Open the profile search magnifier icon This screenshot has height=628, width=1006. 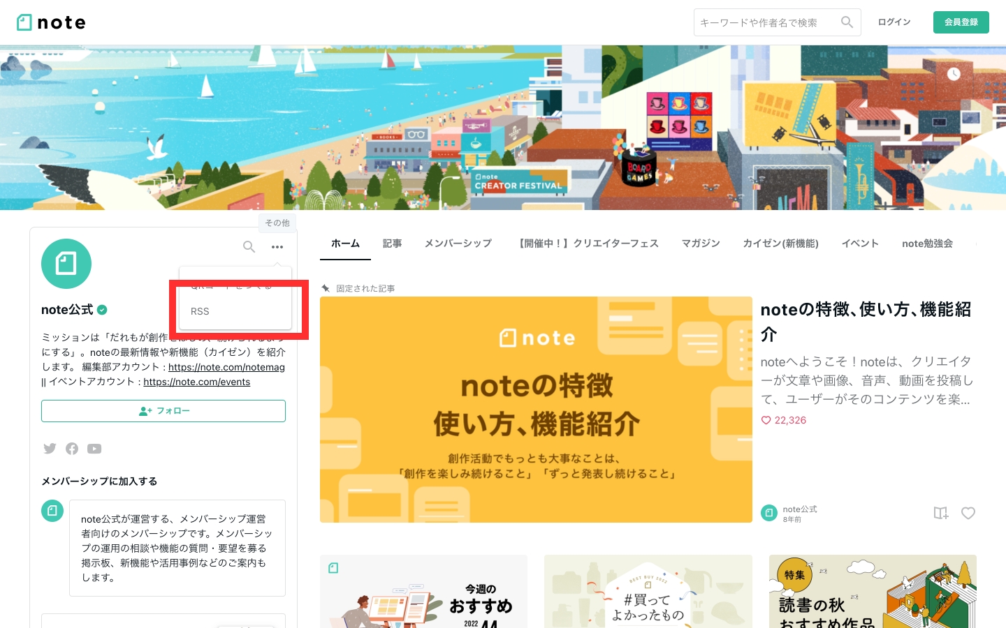pos(249,247)
